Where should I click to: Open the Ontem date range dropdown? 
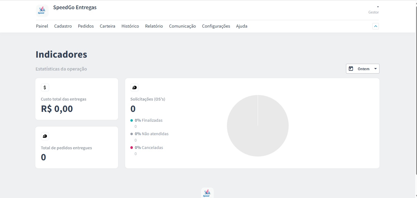(363, 69)
